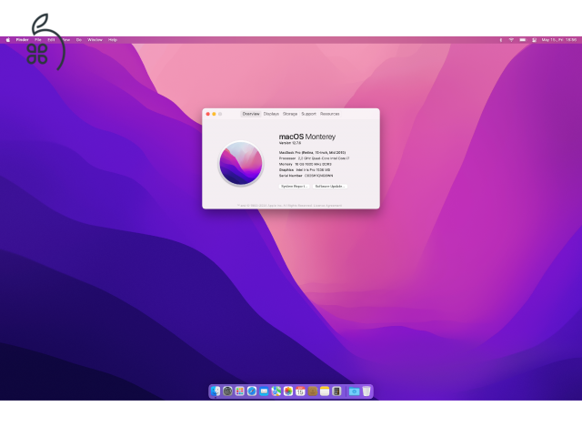Open Calendar icon showing 15

click(x=300, y=391)
